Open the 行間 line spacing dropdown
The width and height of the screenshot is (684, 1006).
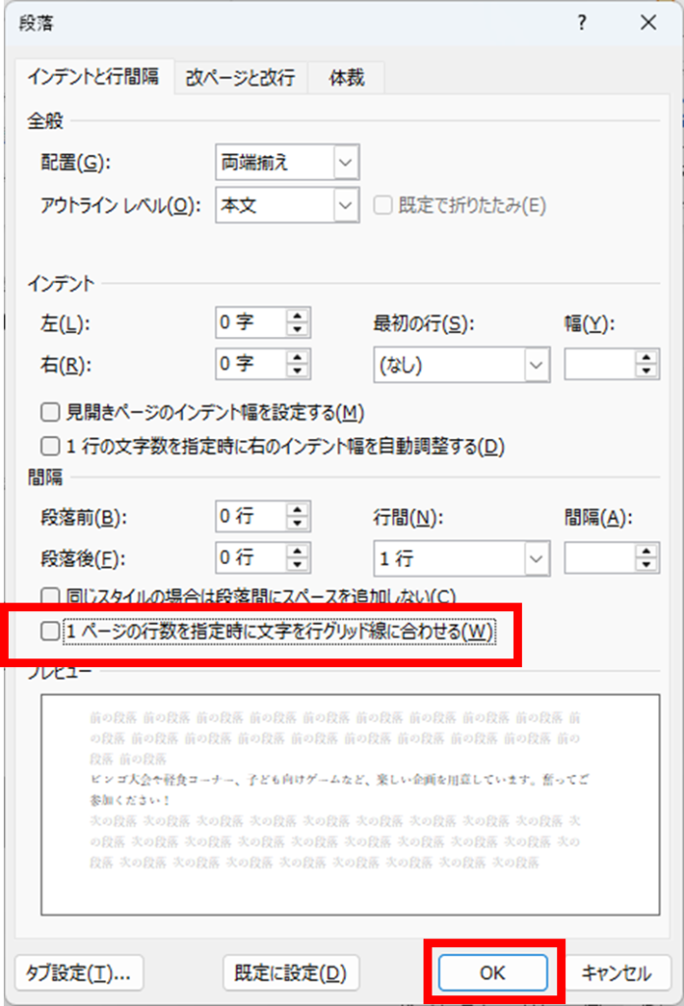537,559
